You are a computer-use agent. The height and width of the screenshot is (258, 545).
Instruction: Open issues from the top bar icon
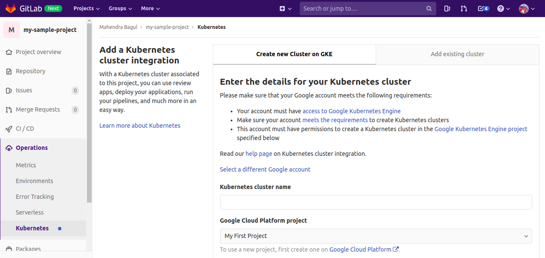coord(447,9)
